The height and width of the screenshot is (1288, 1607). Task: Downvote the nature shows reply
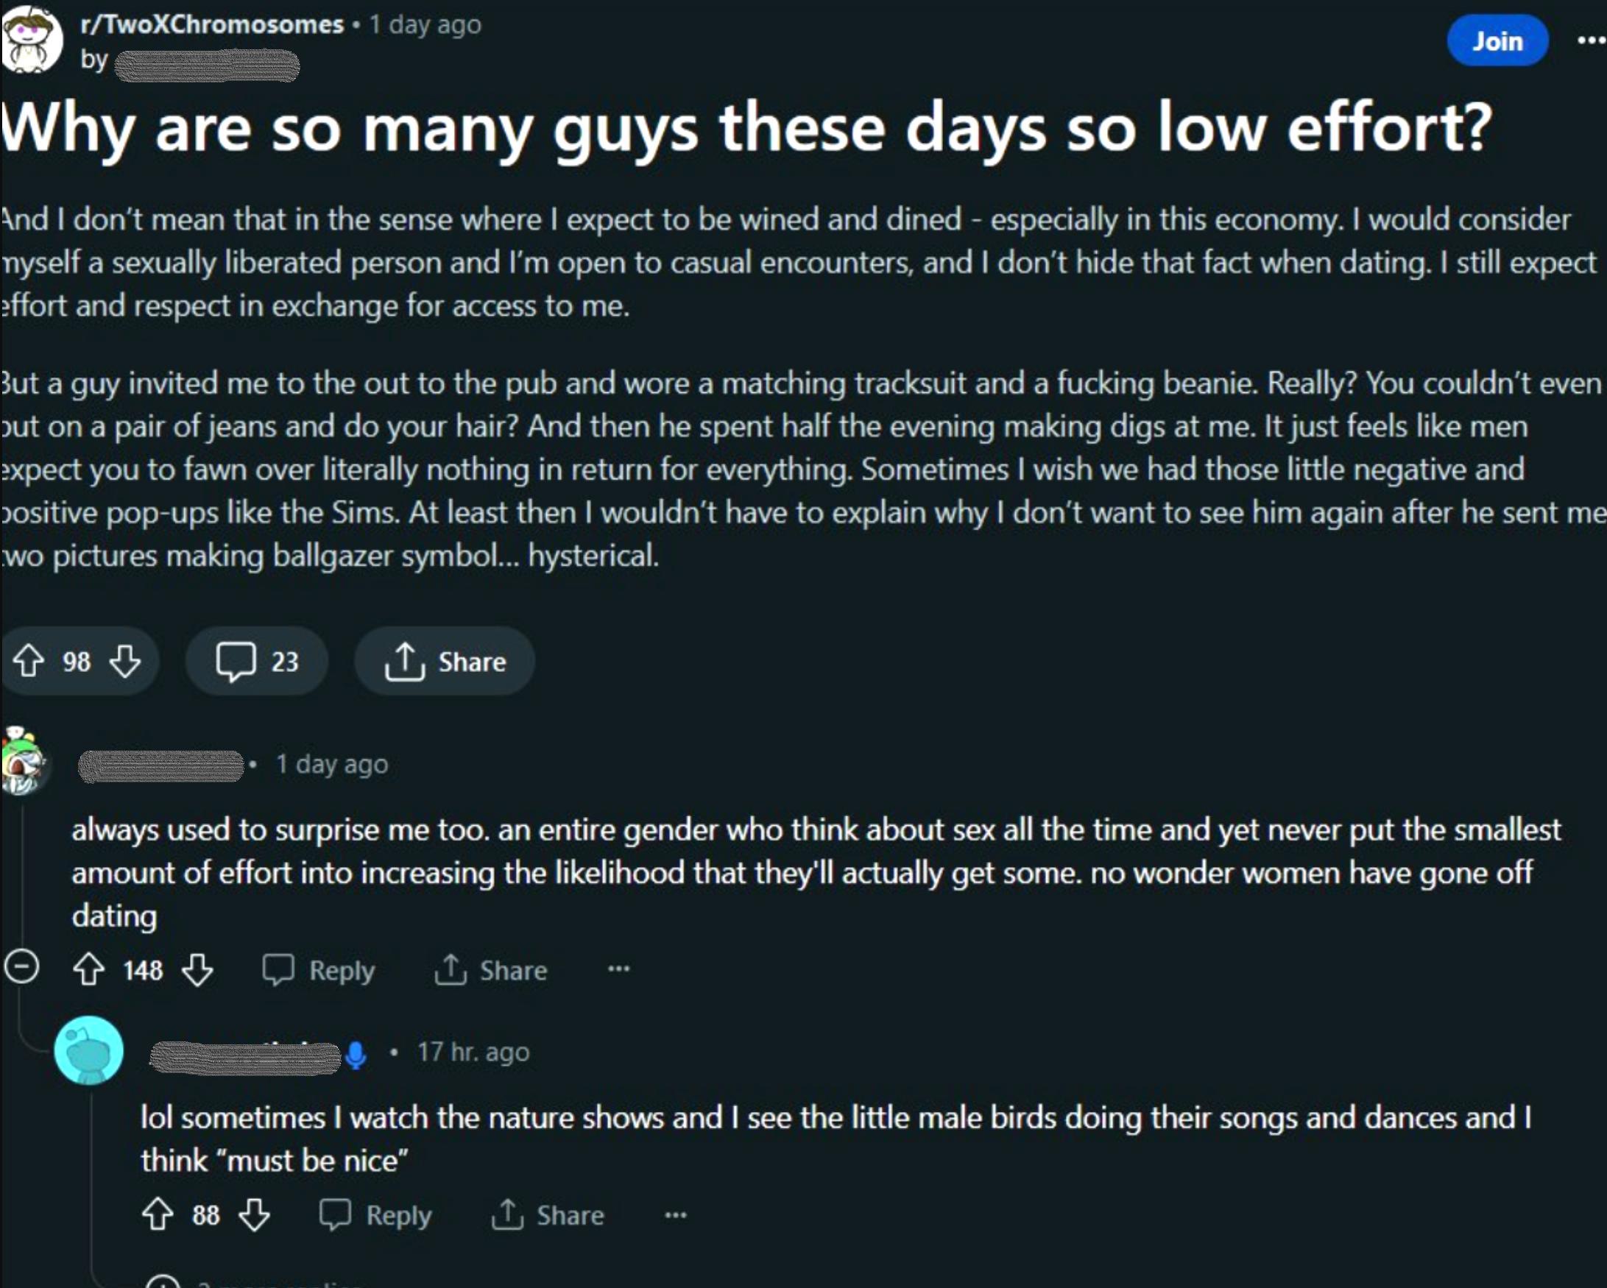coord(254,1215)
